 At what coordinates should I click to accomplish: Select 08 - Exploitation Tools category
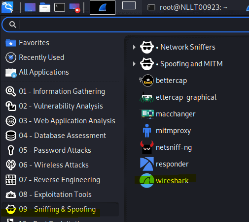[x=55, y=194]
